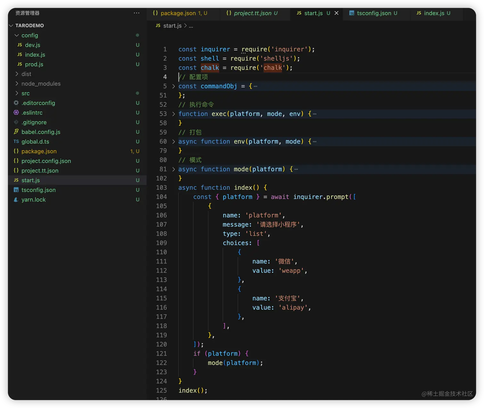Click the highlighted chalk variable on line 3

[210, 68]
